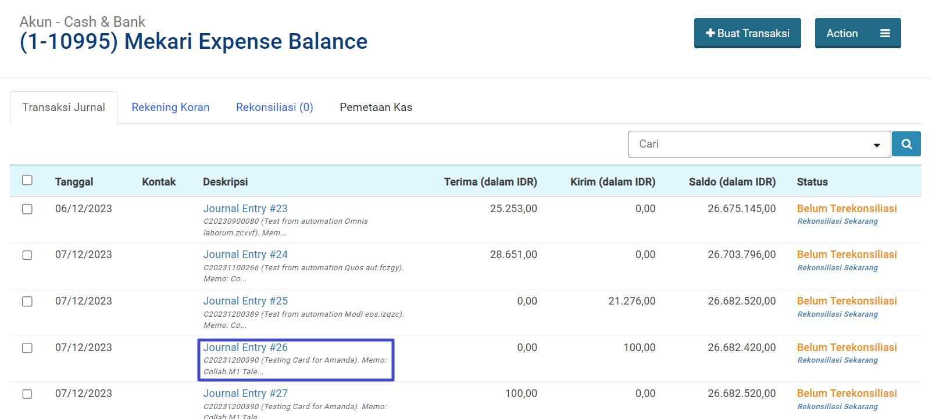Screen dimensions: 932x419
Task: Switch to the Pemetaan Kas tab
Action: [376, 108]
